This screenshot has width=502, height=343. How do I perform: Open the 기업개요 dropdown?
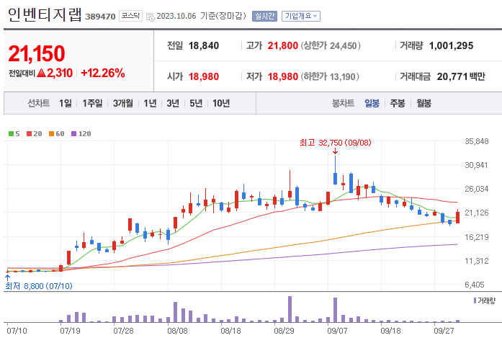tap(301, 16)
